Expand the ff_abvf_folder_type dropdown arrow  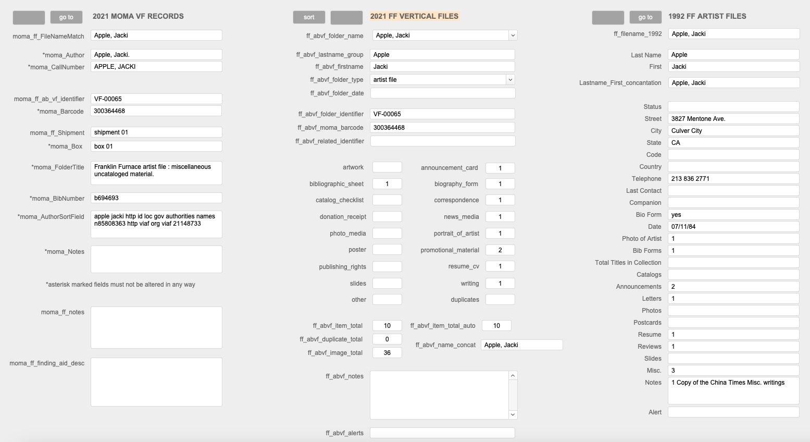pos(510,80)
